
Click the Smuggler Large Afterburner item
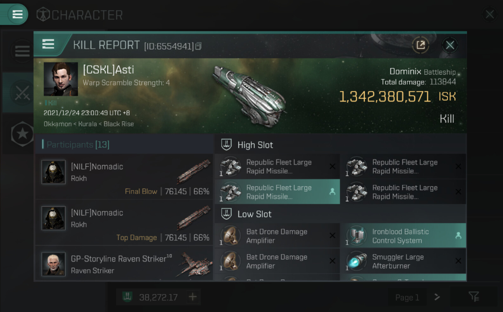[x=403, y=261]
